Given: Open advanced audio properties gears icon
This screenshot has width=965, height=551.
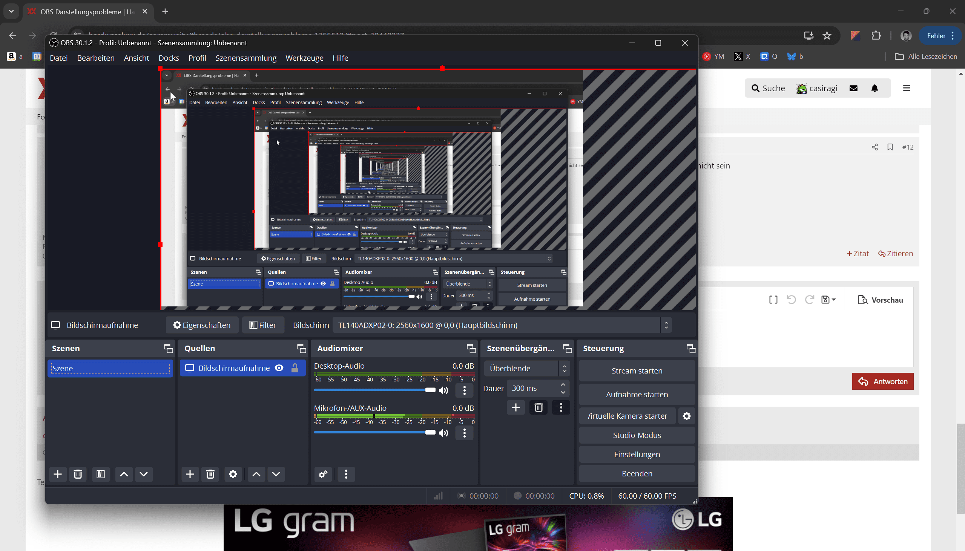Looking at the screenshot, I should (x=323, y=474).
